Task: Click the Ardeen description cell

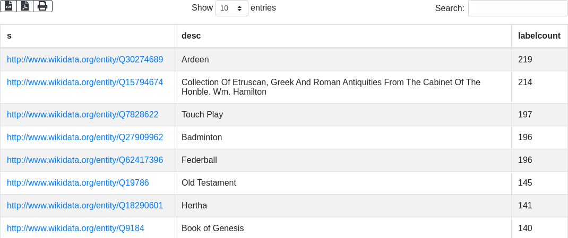Action: point(195,60)
